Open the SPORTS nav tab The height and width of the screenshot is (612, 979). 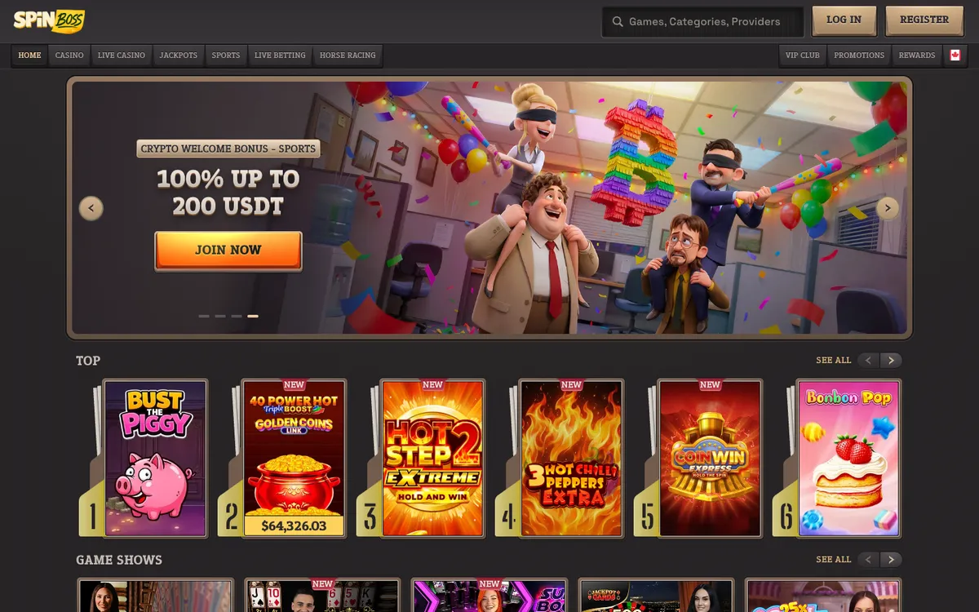226,55
